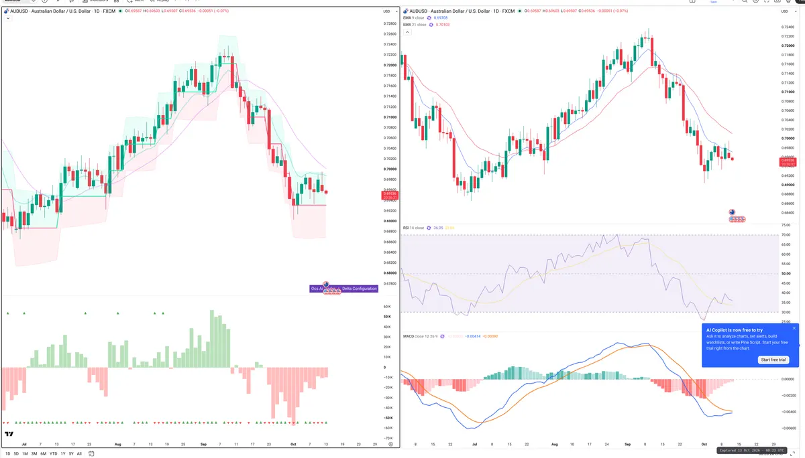This screenshot has width=805, height=458.
Task: Select the 1M time range
Action: click(25, 453)
